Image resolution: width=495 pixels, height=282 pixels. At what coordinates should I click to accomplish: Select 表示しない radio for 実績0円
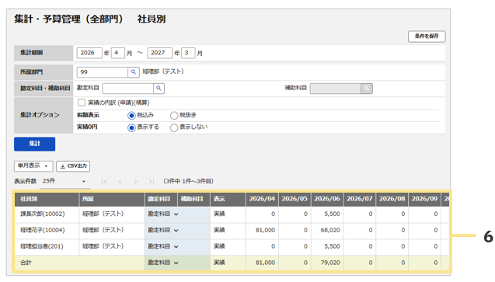click(x=174, y=127)
